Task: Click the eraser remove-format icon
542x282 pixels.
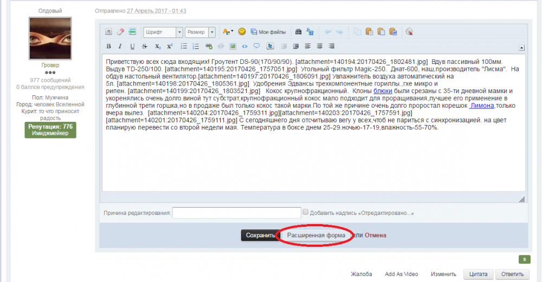Action: [x=120, y=32]
